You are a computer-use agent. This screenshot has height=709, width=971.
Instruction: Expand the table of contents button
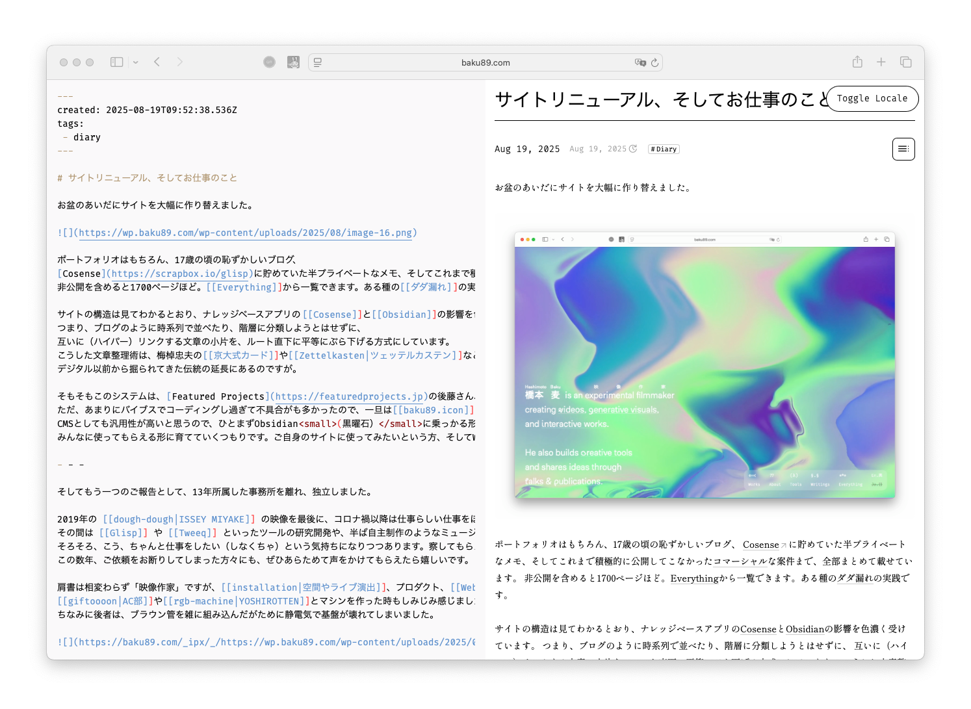pos(903,149)
